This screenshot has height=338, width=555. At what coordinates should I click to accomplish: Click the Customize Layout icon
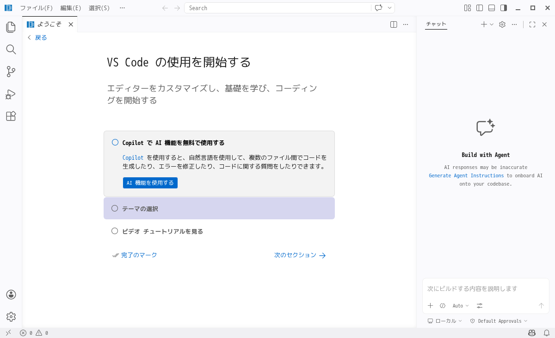click(x=468, y=8)
